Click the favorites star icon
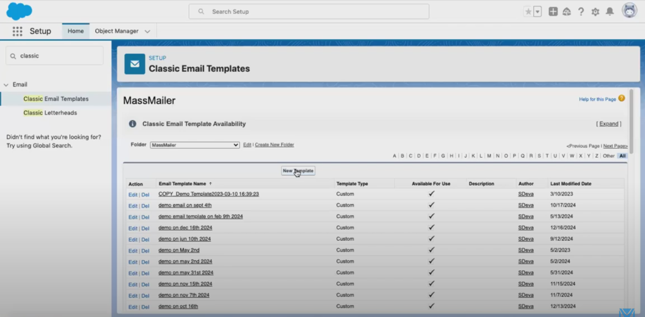Screen dimensions: 645x317 (528, 11)
